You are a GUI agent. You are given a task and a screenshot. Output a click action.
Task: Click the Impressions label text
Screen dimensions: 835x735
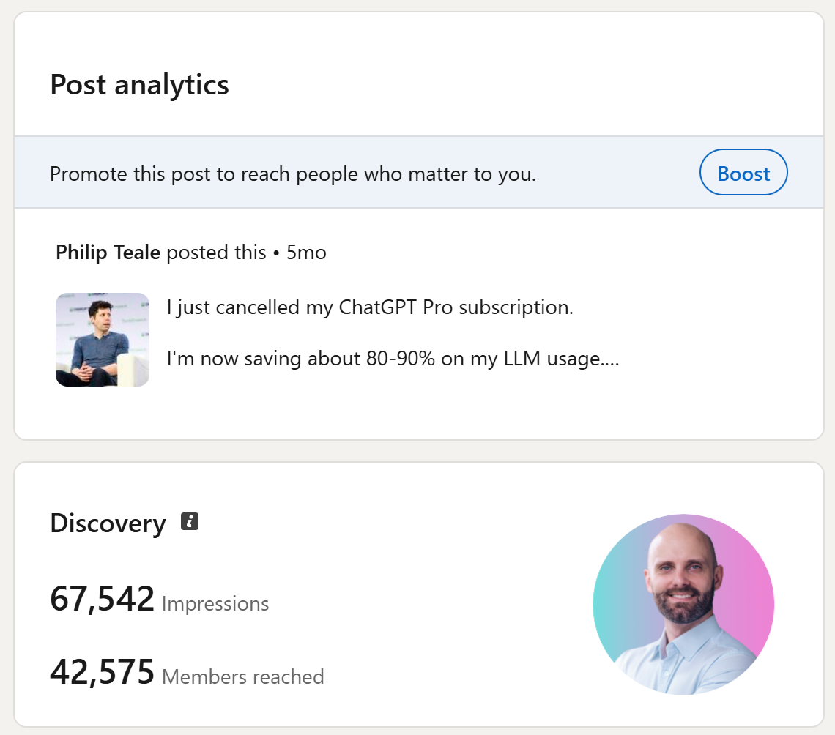click(216, 604)
